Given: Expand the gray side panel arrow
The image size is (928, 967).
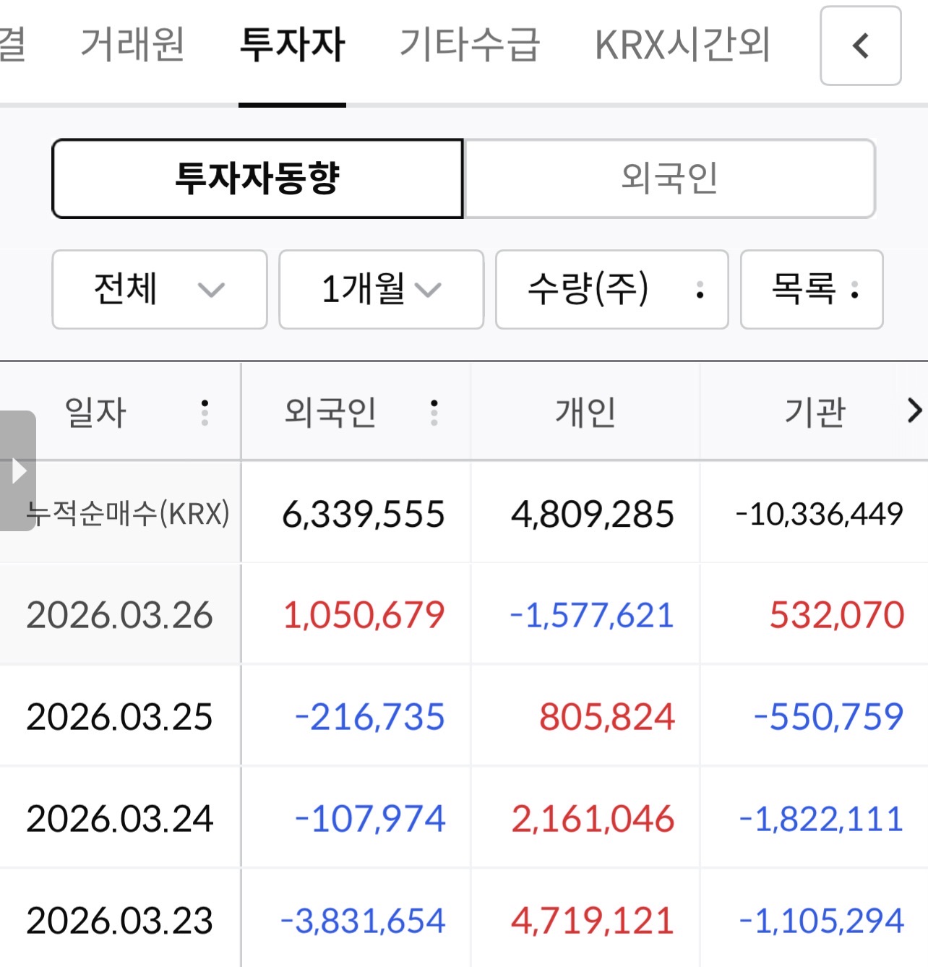Looking at the screenshot, I should pyautogui.click(x=18, y=470).
